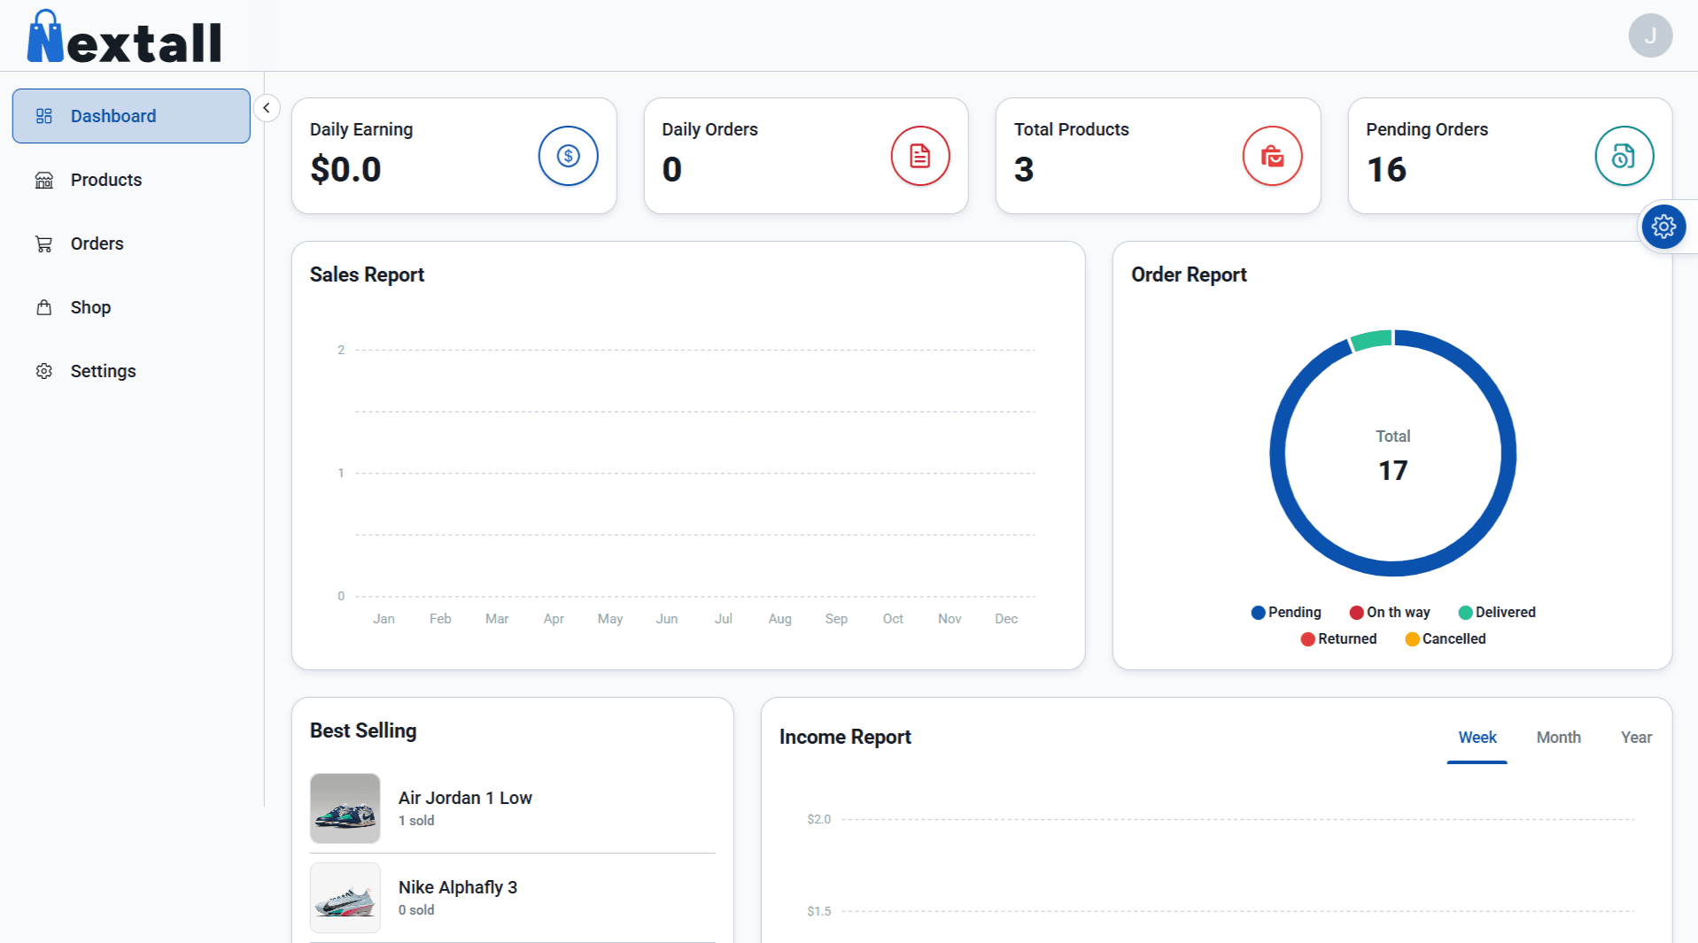The width and height of the screenshot is (1698, 943).
Task: Switch Income Report to Month tab
Action: tap(1558, 738)
